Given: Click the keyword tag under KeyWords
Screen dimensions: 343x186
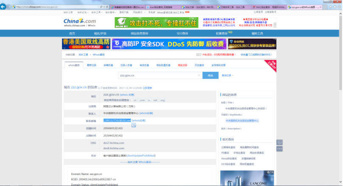Looking at the screenshot, I should pyautogui.click(x=242, y=121).
